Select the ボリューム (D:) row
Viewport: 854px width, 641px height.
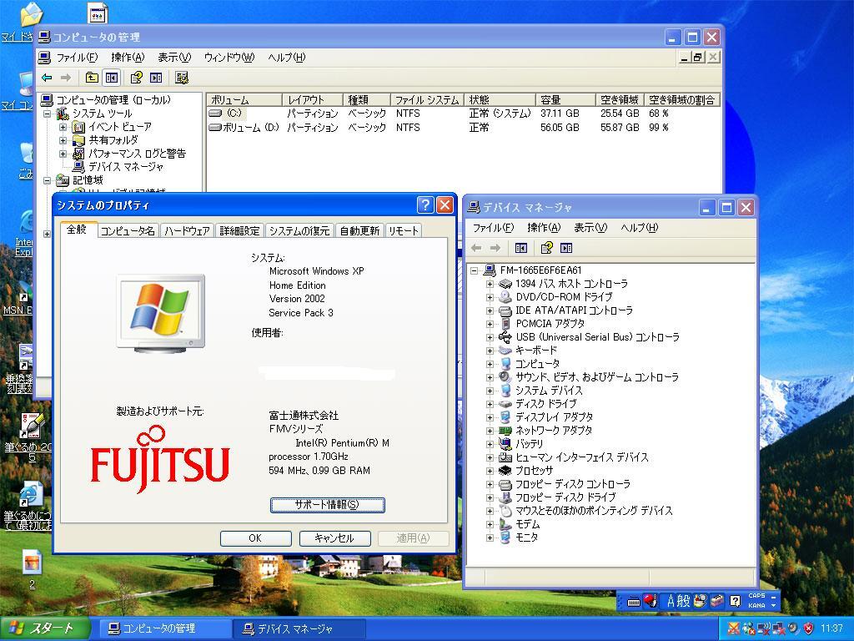pos(464,128)
